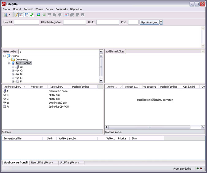Click the Rychlé spojení button
Image resolution: width=207 pixels, height=173 pixels.
(x=149, y=22)
